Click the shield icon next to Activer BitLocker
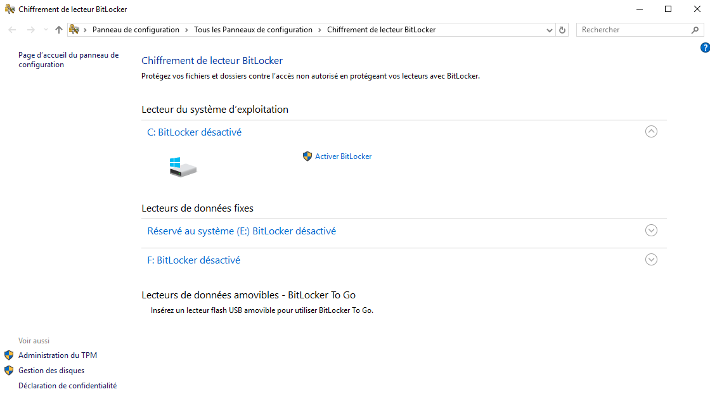 click(x=307, y=156)
